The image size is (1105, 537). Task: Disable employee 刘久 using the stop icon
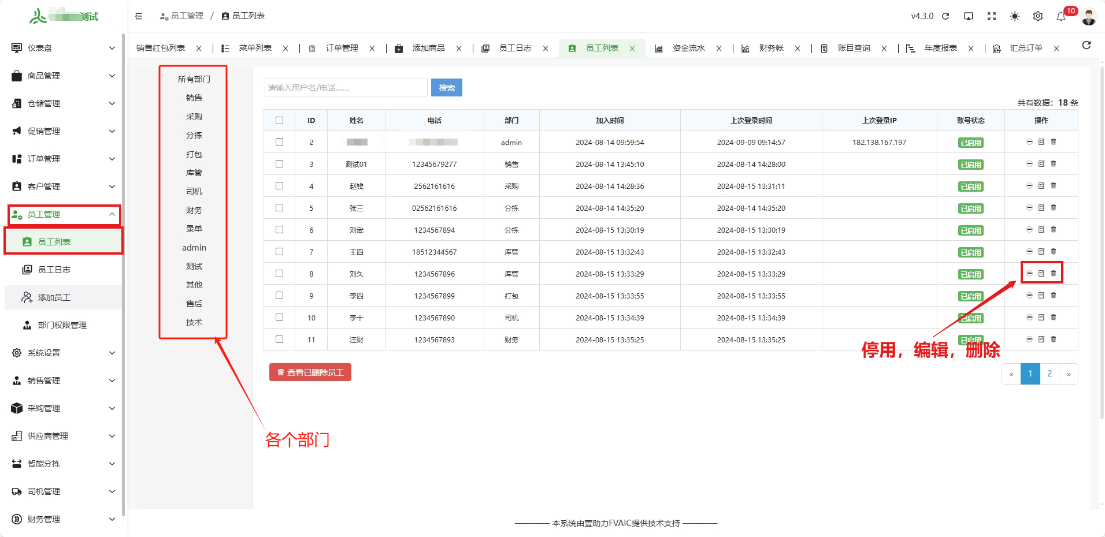[1030, 273]
